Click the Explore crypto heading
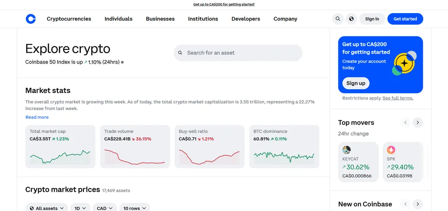 (68, 49)
